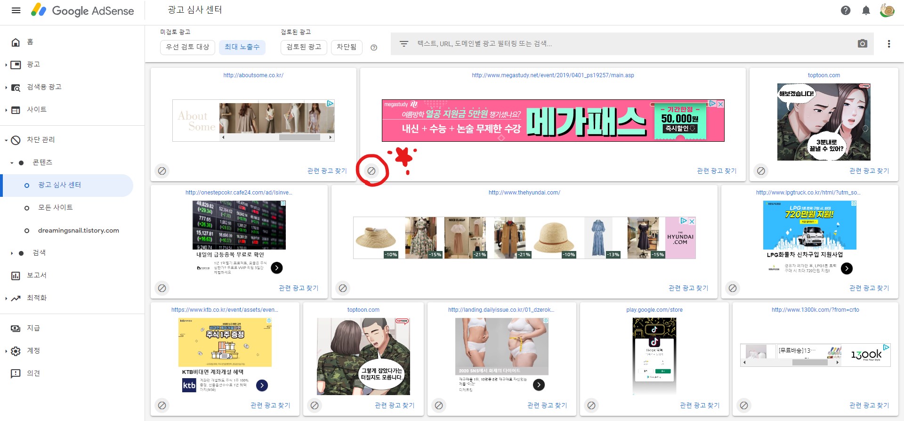
Task: Click the scrollbar in 1300k ad preview
Action: [810, 363]
